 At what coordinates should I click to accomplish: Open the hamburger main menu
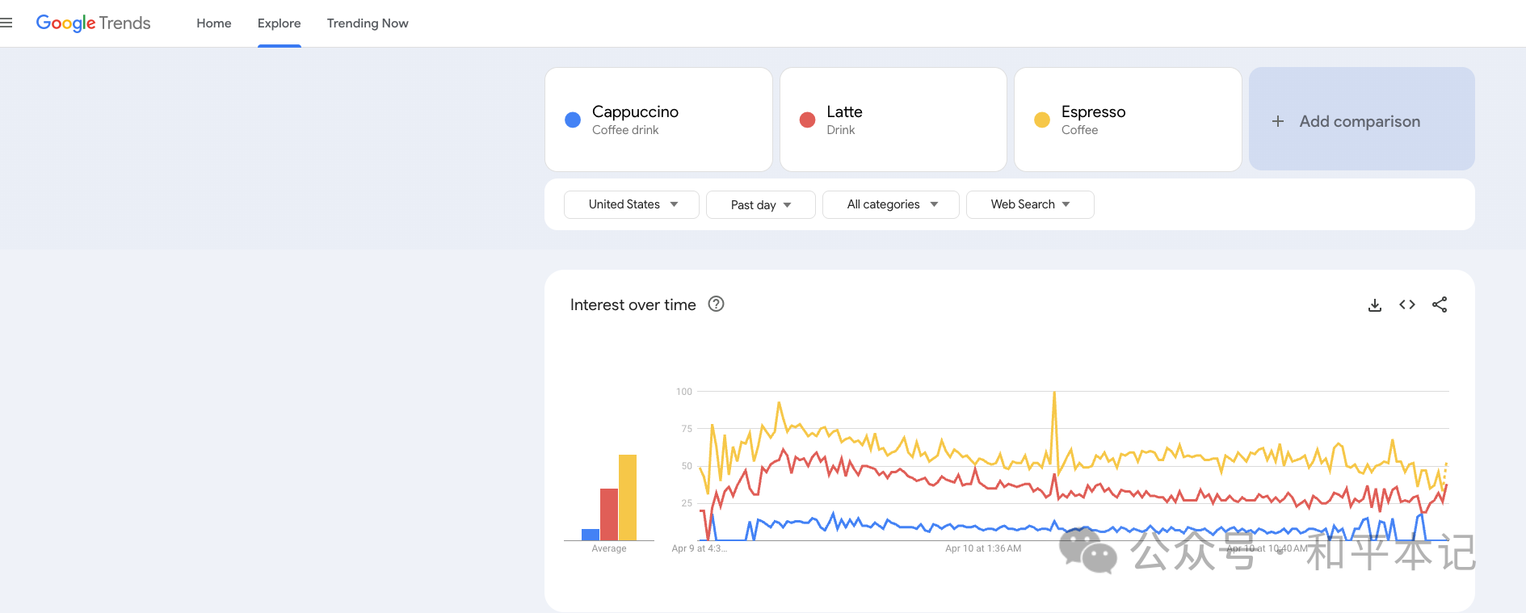pyautogui.click(x=6, y=23)
